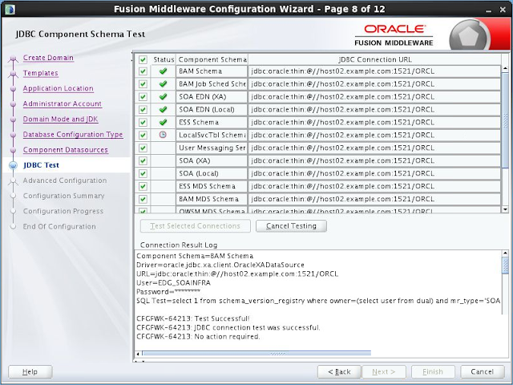The width and height of the screenshot is (513, 385).
Task: Open the Templates step
Action: (41, 73)
